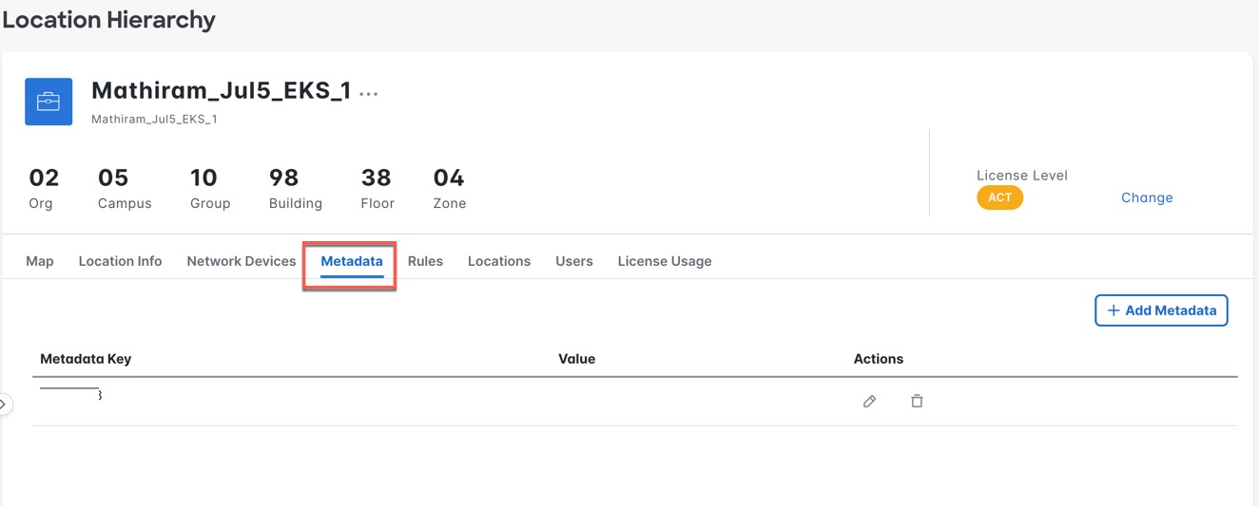Click the pencil edit icon in Actions

[x=869, y=402]
